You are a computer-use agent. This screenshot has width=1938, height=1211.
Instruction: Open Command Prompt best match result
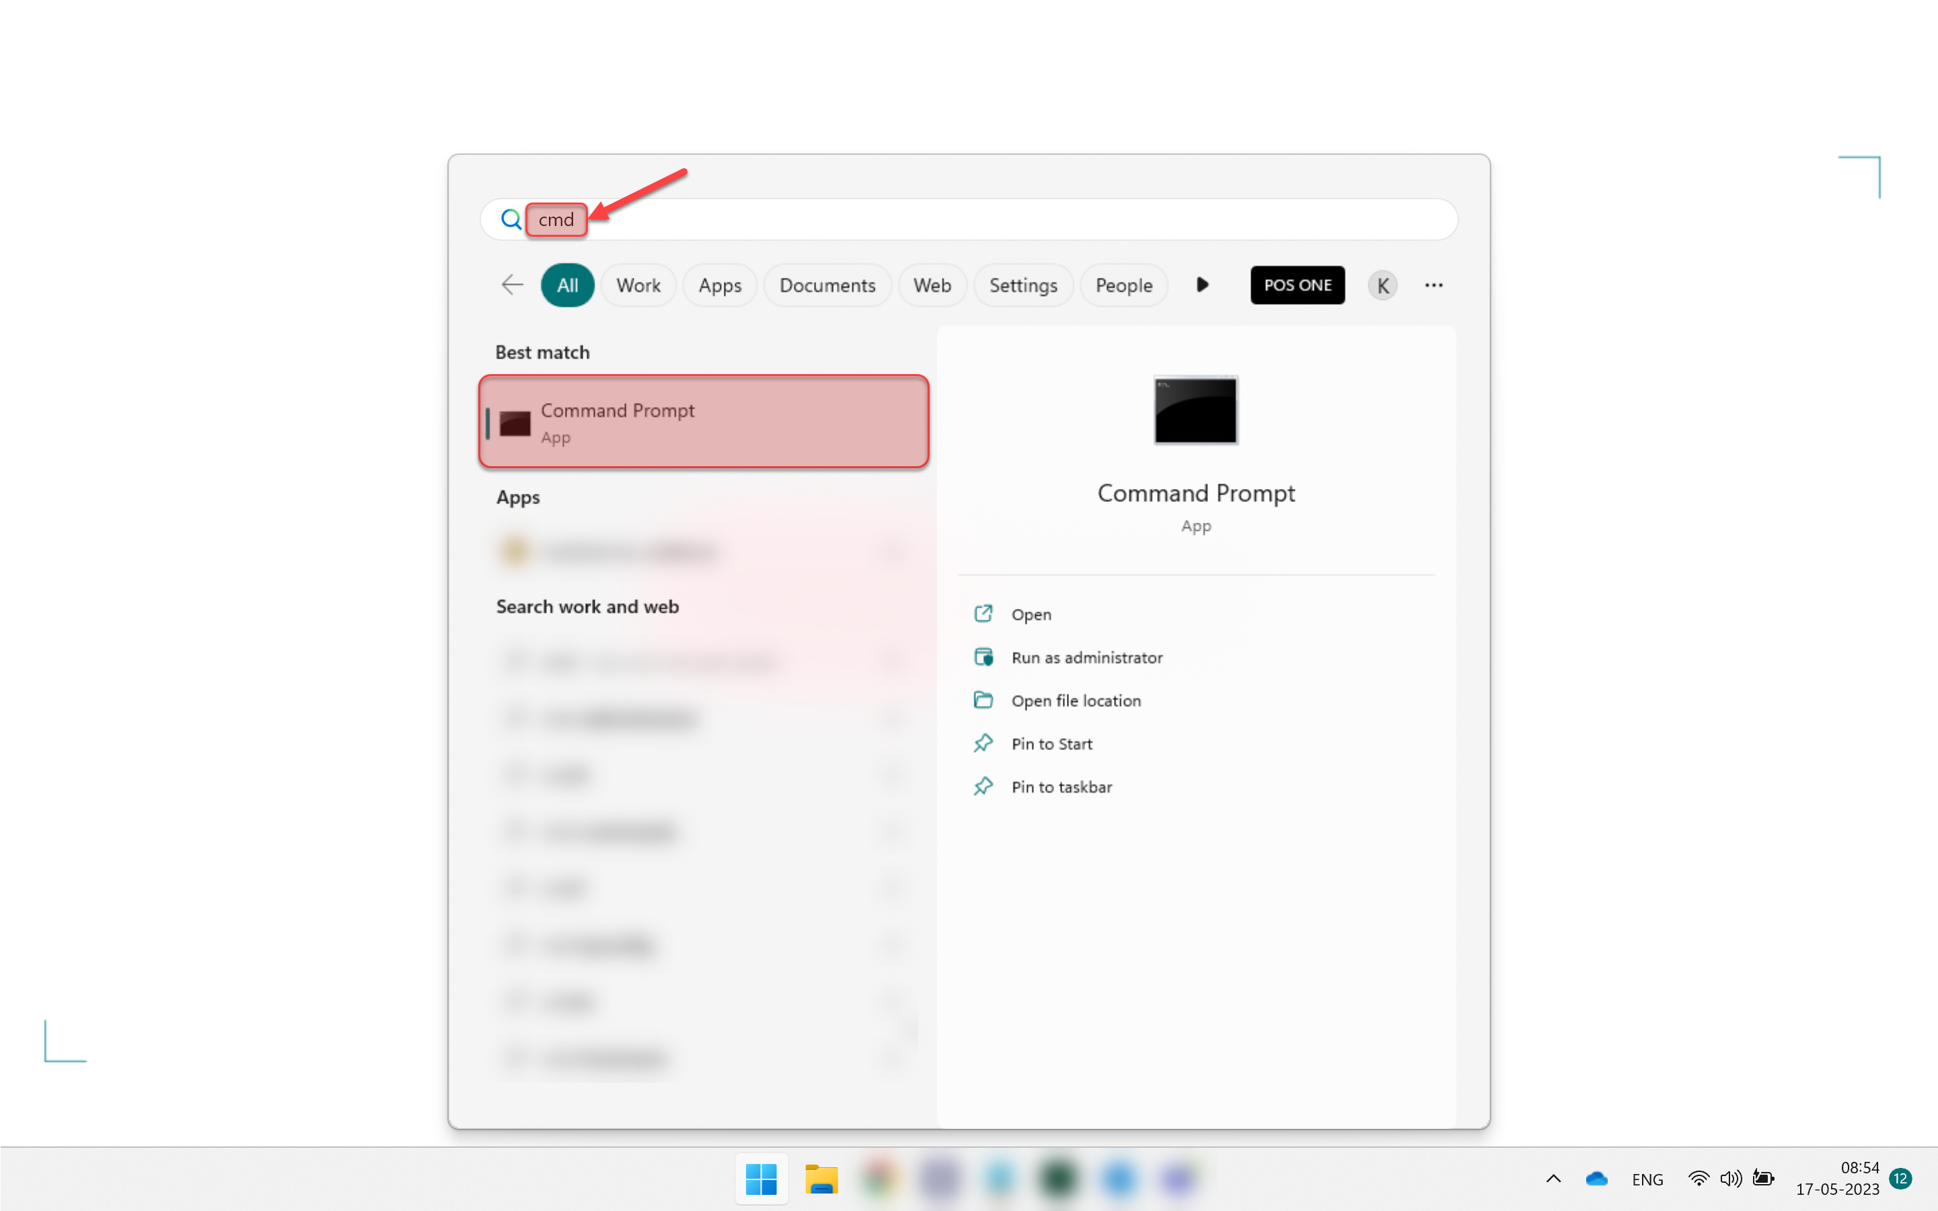pos(704,421)
